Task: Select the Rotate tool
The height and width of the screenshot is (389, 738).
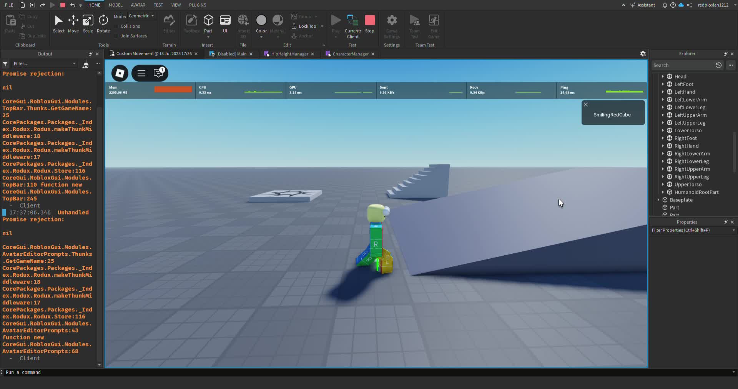Action: (x=103, y=24)
